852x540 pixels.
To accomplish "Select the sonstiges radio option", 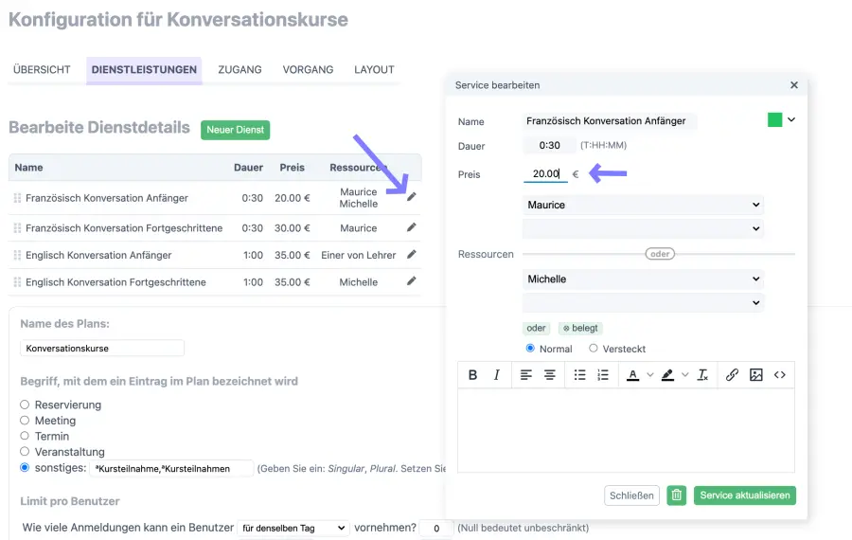I will pyautogui.click(x=25, y=468).
